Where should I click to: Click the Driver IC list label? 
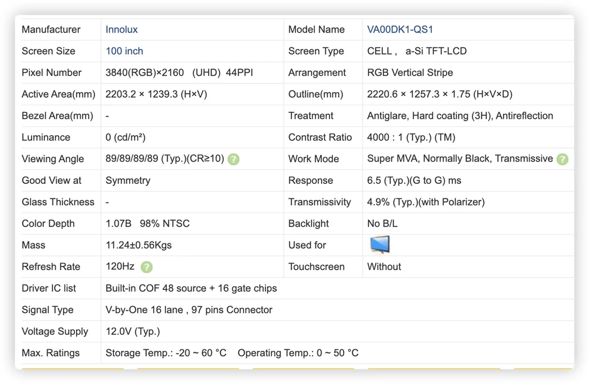click(x=49, y=288)
